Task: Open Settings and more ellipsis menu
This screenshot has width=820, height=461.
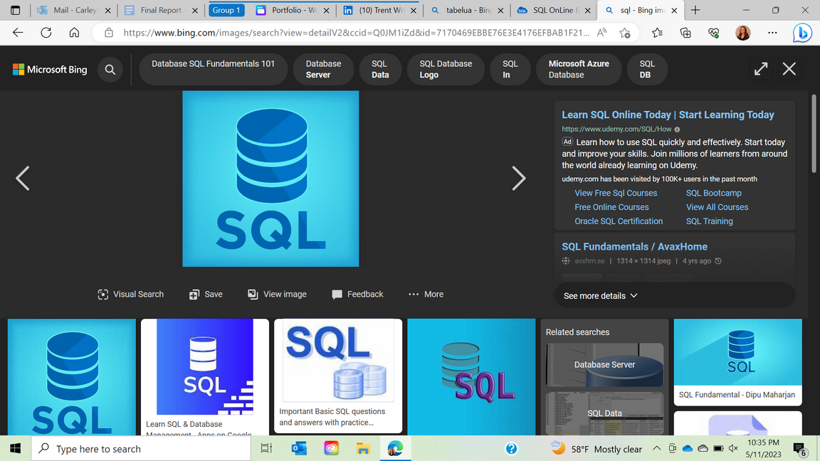Action: click(x=772, y=33)
